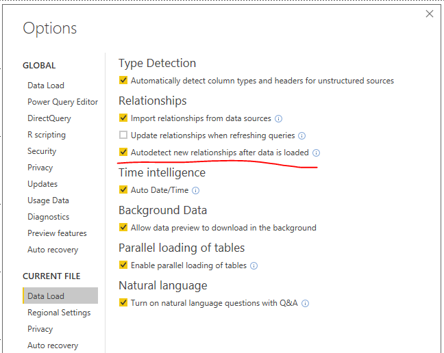
Task: Click info icon beside Q&A natural language
Action: tap(305, 304)
